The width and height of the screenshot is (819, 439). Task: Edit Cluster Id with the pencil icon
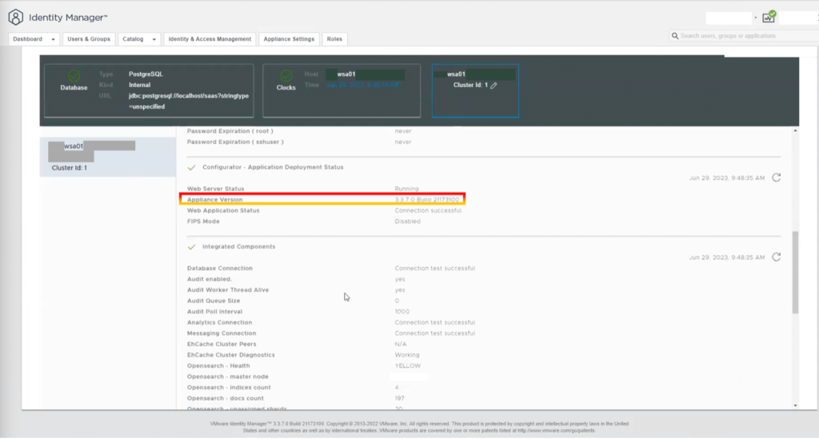[x=493, y=85]
